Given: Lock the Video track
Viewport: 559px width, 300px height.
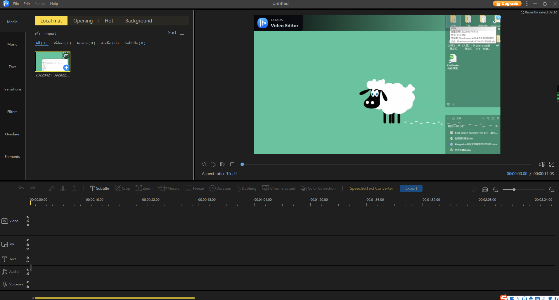Looking at the screenshot, I should tap(28, 221).
